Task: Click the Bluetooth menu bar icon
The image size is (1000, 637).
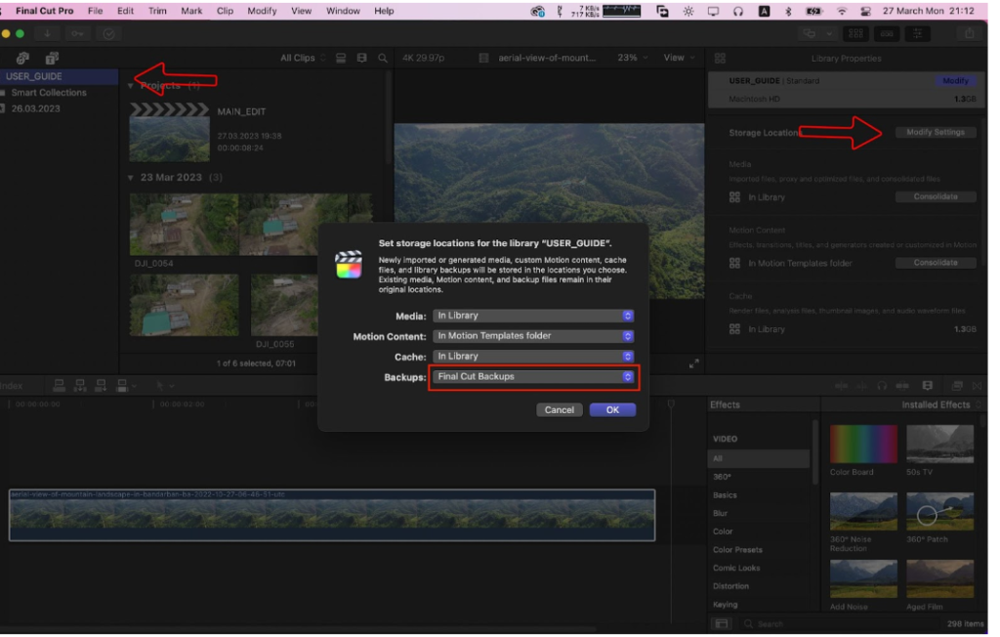Action: tap(788, 11)
